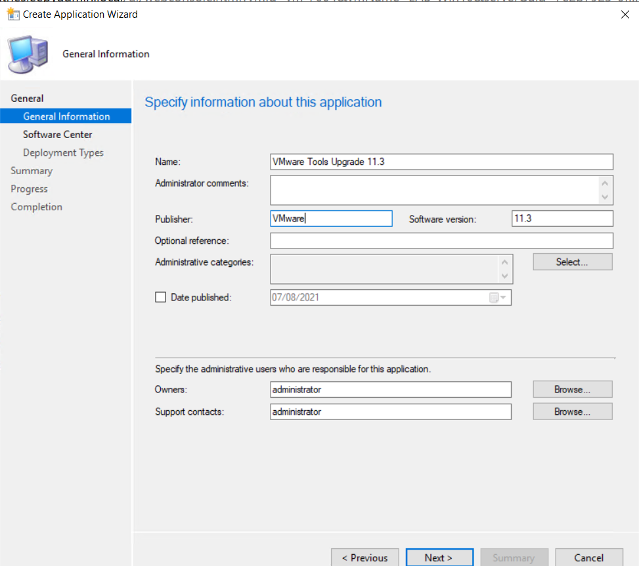Open the Deployment Types step
Image resolution: width=639 pixels, height=566 pixels.
62,152
